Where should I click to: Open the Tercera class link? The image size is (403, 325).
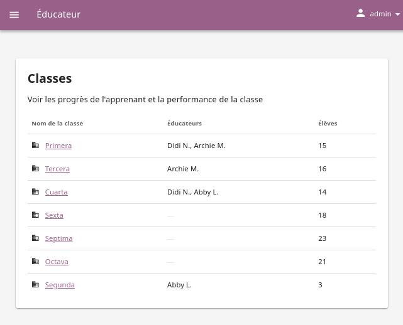pyautogui.click(x=57, y=169)
